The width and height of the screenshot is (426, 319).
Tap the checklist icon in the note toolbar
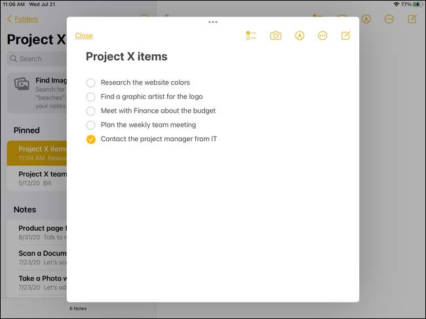click(x=251, y=35)
